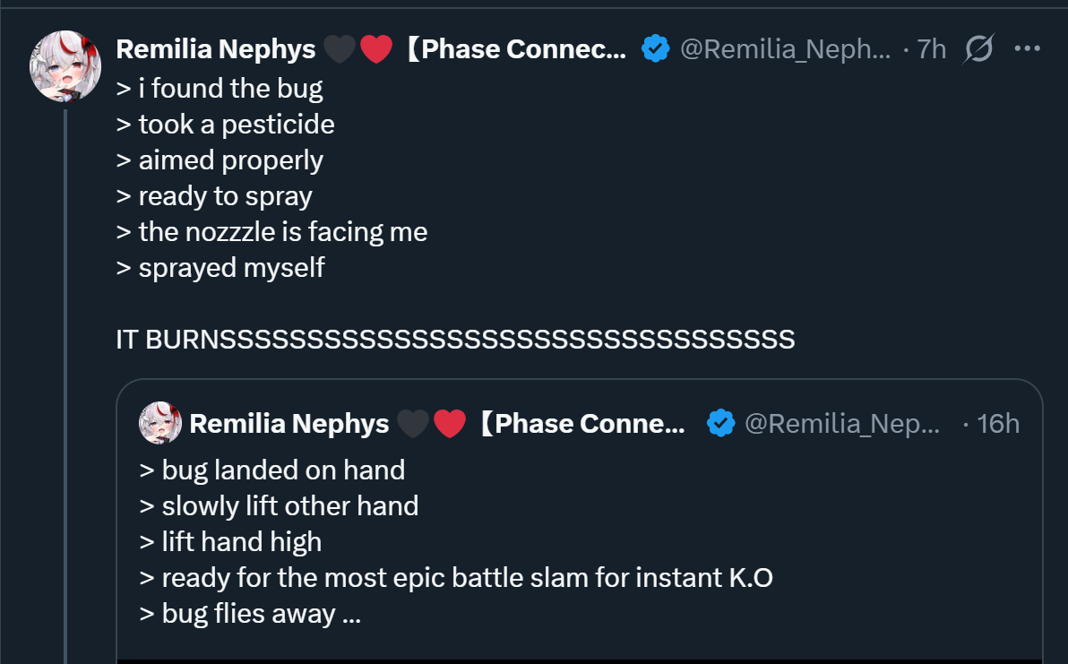Open the three-dot More options menu
The width and height of the screenshot is (1068, 664).
coord(1027,48)
